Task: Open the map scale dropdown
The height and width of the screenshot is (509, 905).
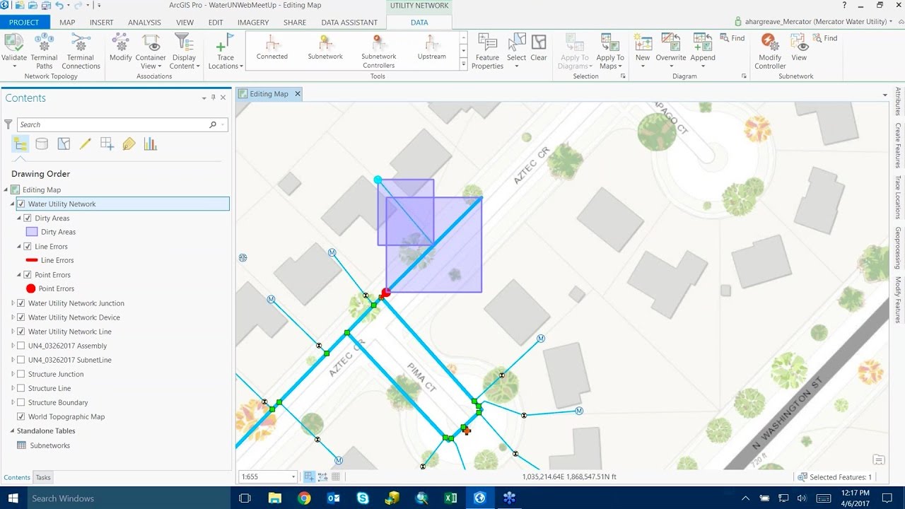Action: pos(293,477)
